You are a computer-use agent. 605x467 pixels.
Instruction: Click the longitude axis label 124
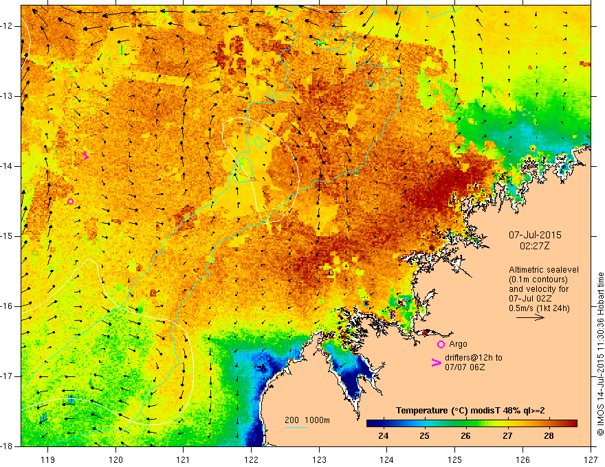(386, 459)
